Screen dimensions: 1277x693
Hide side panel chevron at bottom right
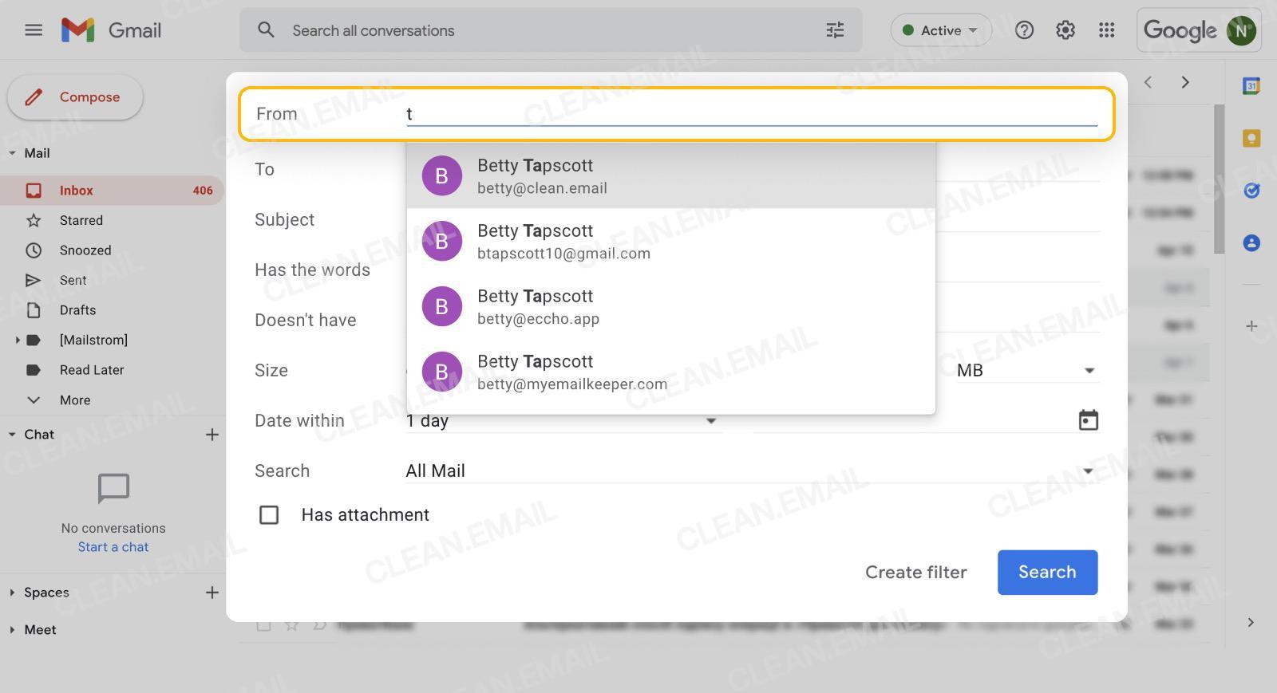(1251, 623)
